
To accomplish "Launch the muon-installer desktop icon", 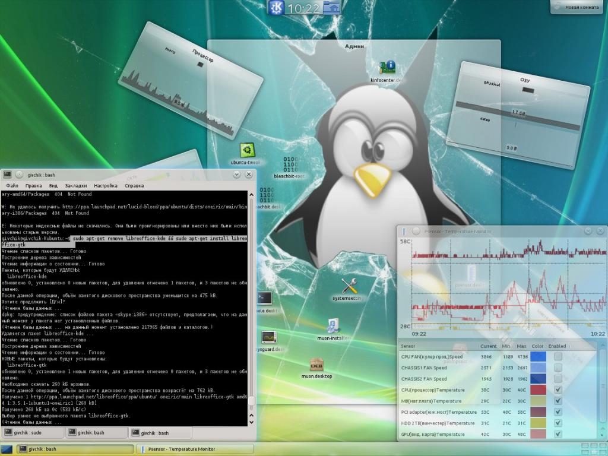I will click(333, 326).
